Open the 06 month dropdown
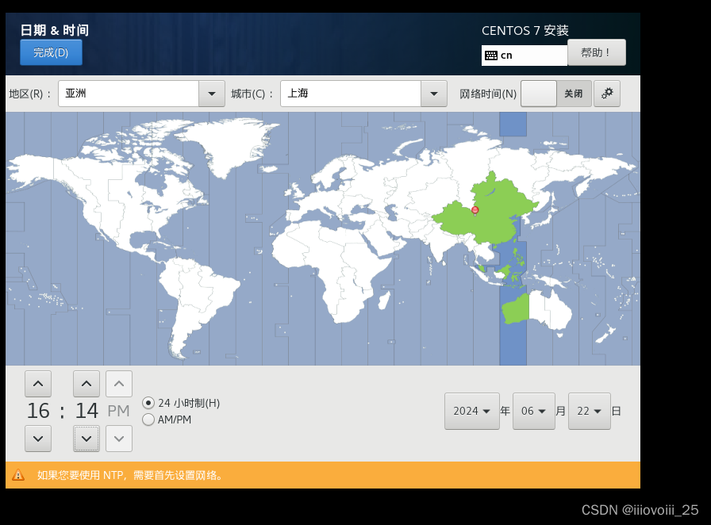This screenshot has height=525, width=711. coord(534,412)
